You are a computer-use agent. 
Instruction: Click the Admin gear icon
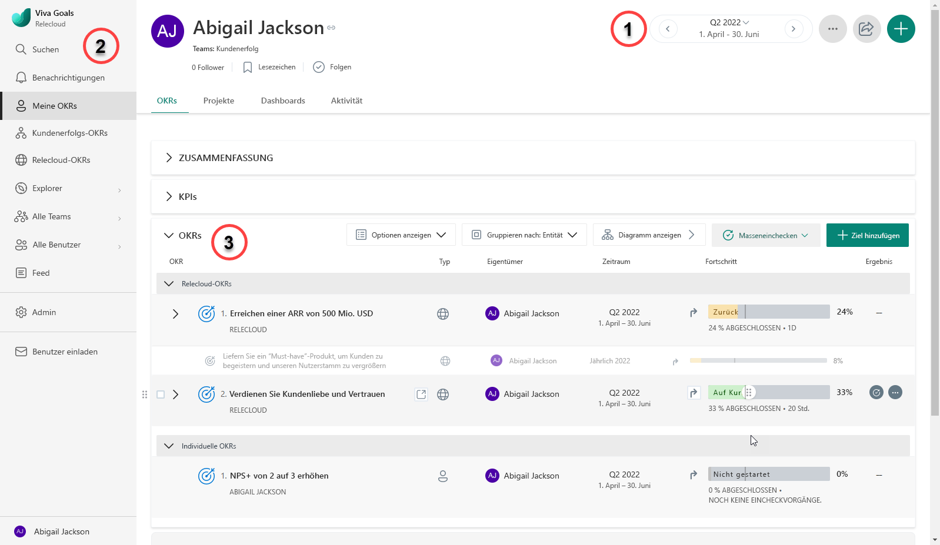point(21,312)
